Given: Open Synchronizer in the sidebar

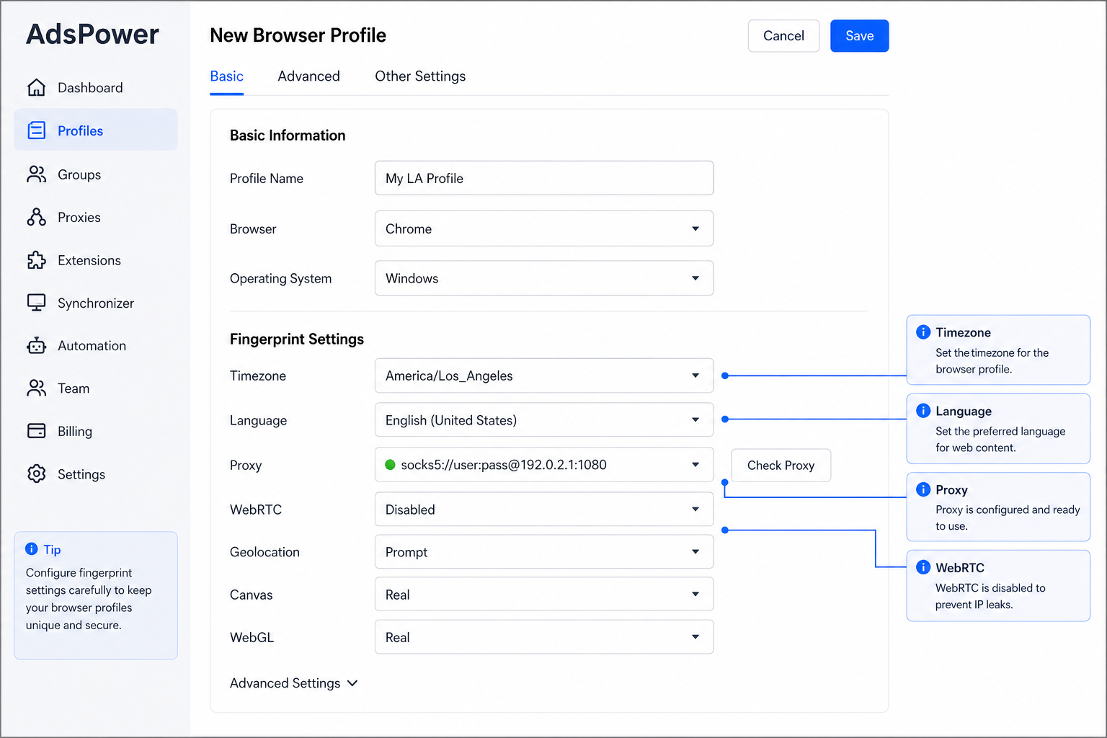Looking at the screenshot, I should tap(96, 303).
